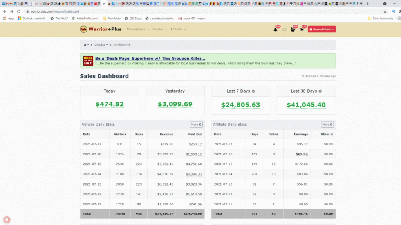Open the dawudislam account dropdown
This screenshot has height=225, width=401.
(x=322, y=29)
